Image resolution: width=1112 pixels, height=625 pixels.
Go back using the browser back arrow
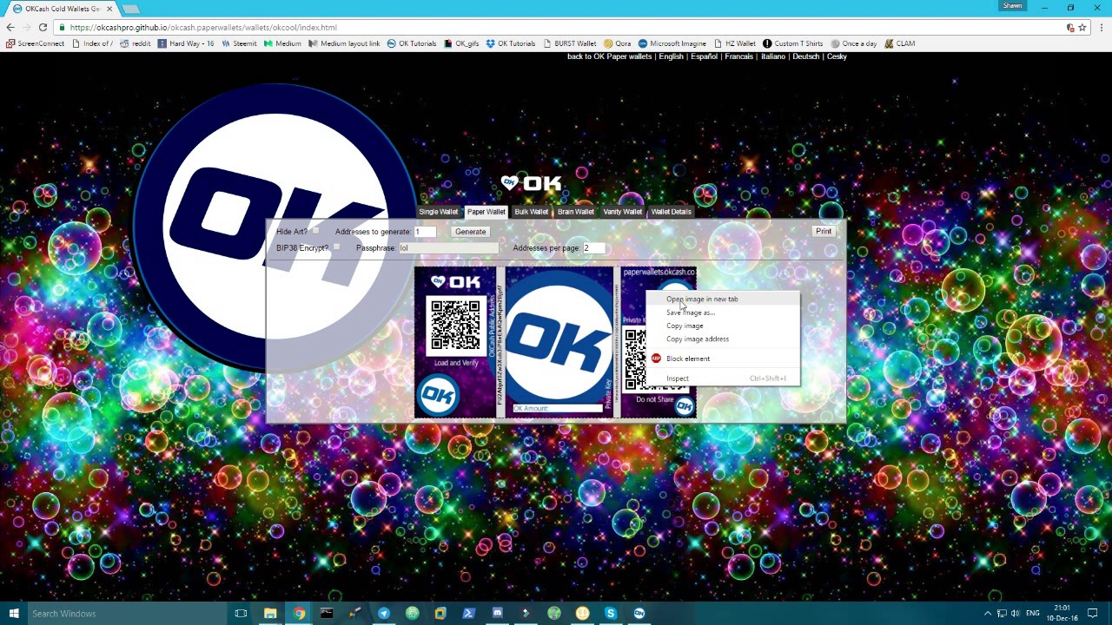click(10, 27)
